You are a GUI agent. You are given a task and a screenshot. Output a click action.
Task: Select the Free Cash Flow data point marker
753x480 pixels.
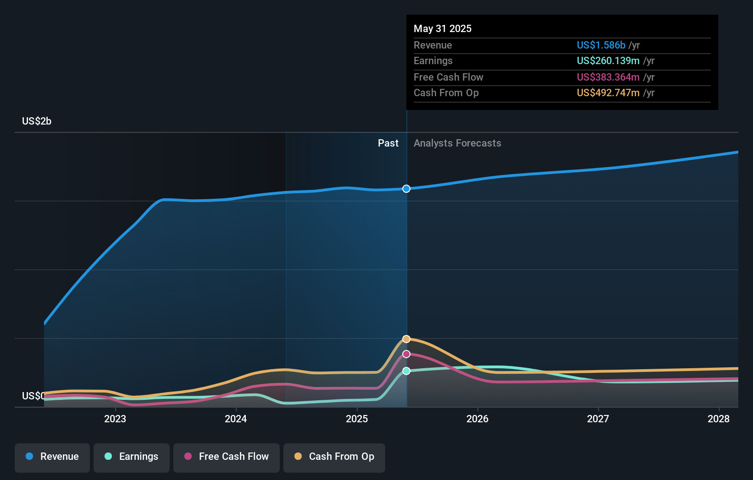pos(406,354)
